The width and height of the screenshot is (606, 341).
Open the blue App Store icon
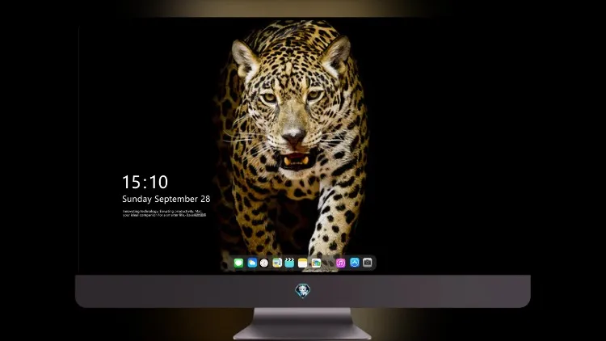[x=355, y=263]
